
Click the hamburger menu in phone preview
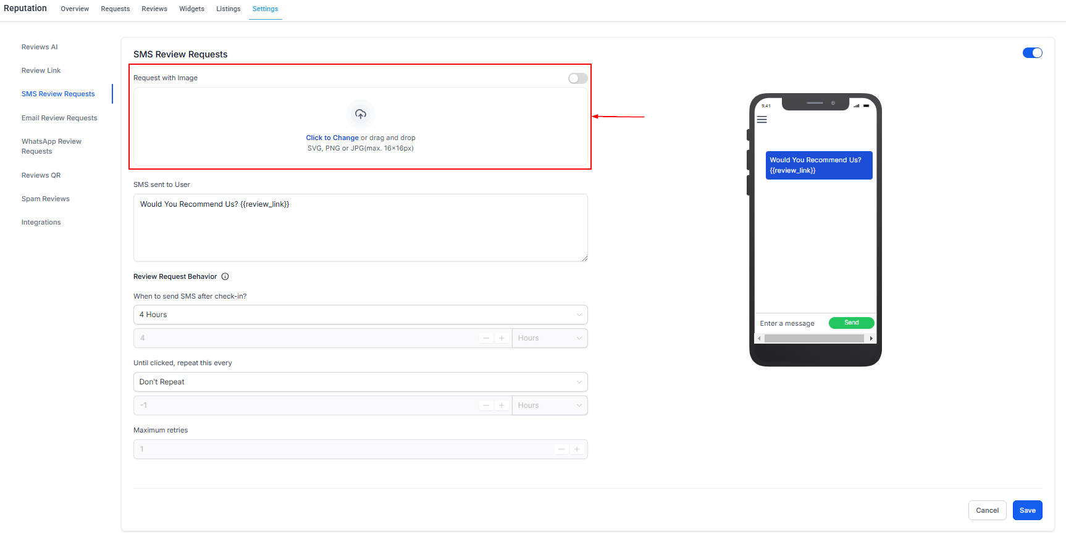762,120
